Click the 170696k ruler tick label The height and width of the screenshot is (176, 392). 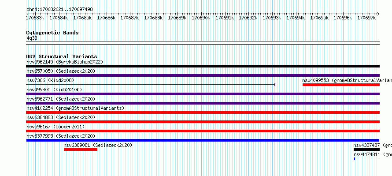coord(343,18)
